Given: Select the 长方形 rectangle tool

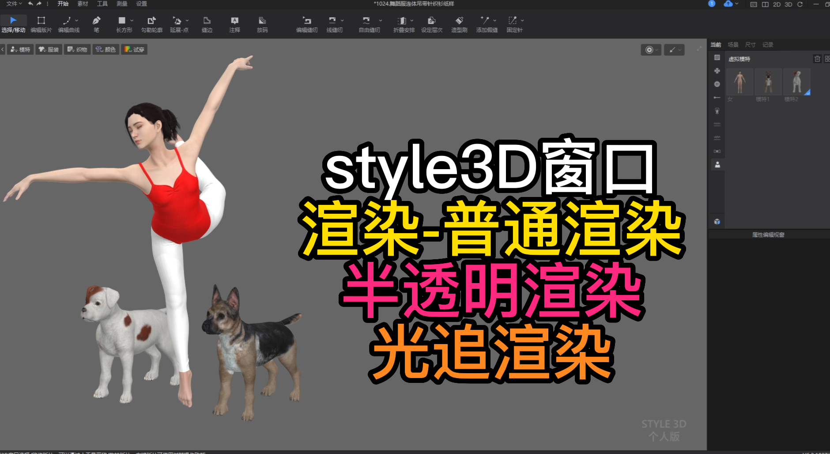Looking at the screenshot, I should tap(124, 24).
